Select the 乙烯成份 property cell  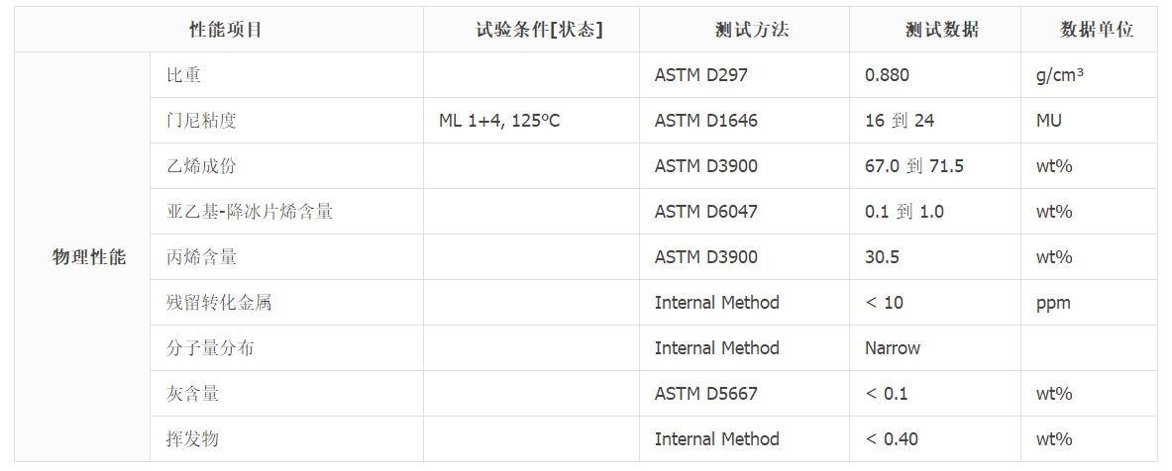click(287, 165)
